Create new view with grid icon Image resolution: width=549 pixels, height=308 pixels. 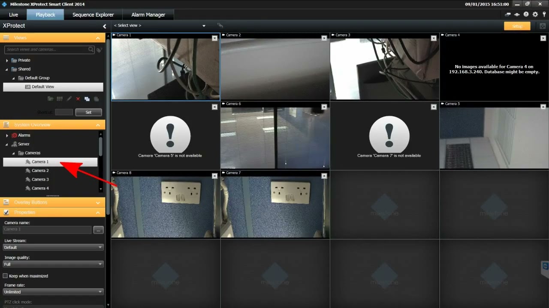pyautogui.click(x=60, y=99)
